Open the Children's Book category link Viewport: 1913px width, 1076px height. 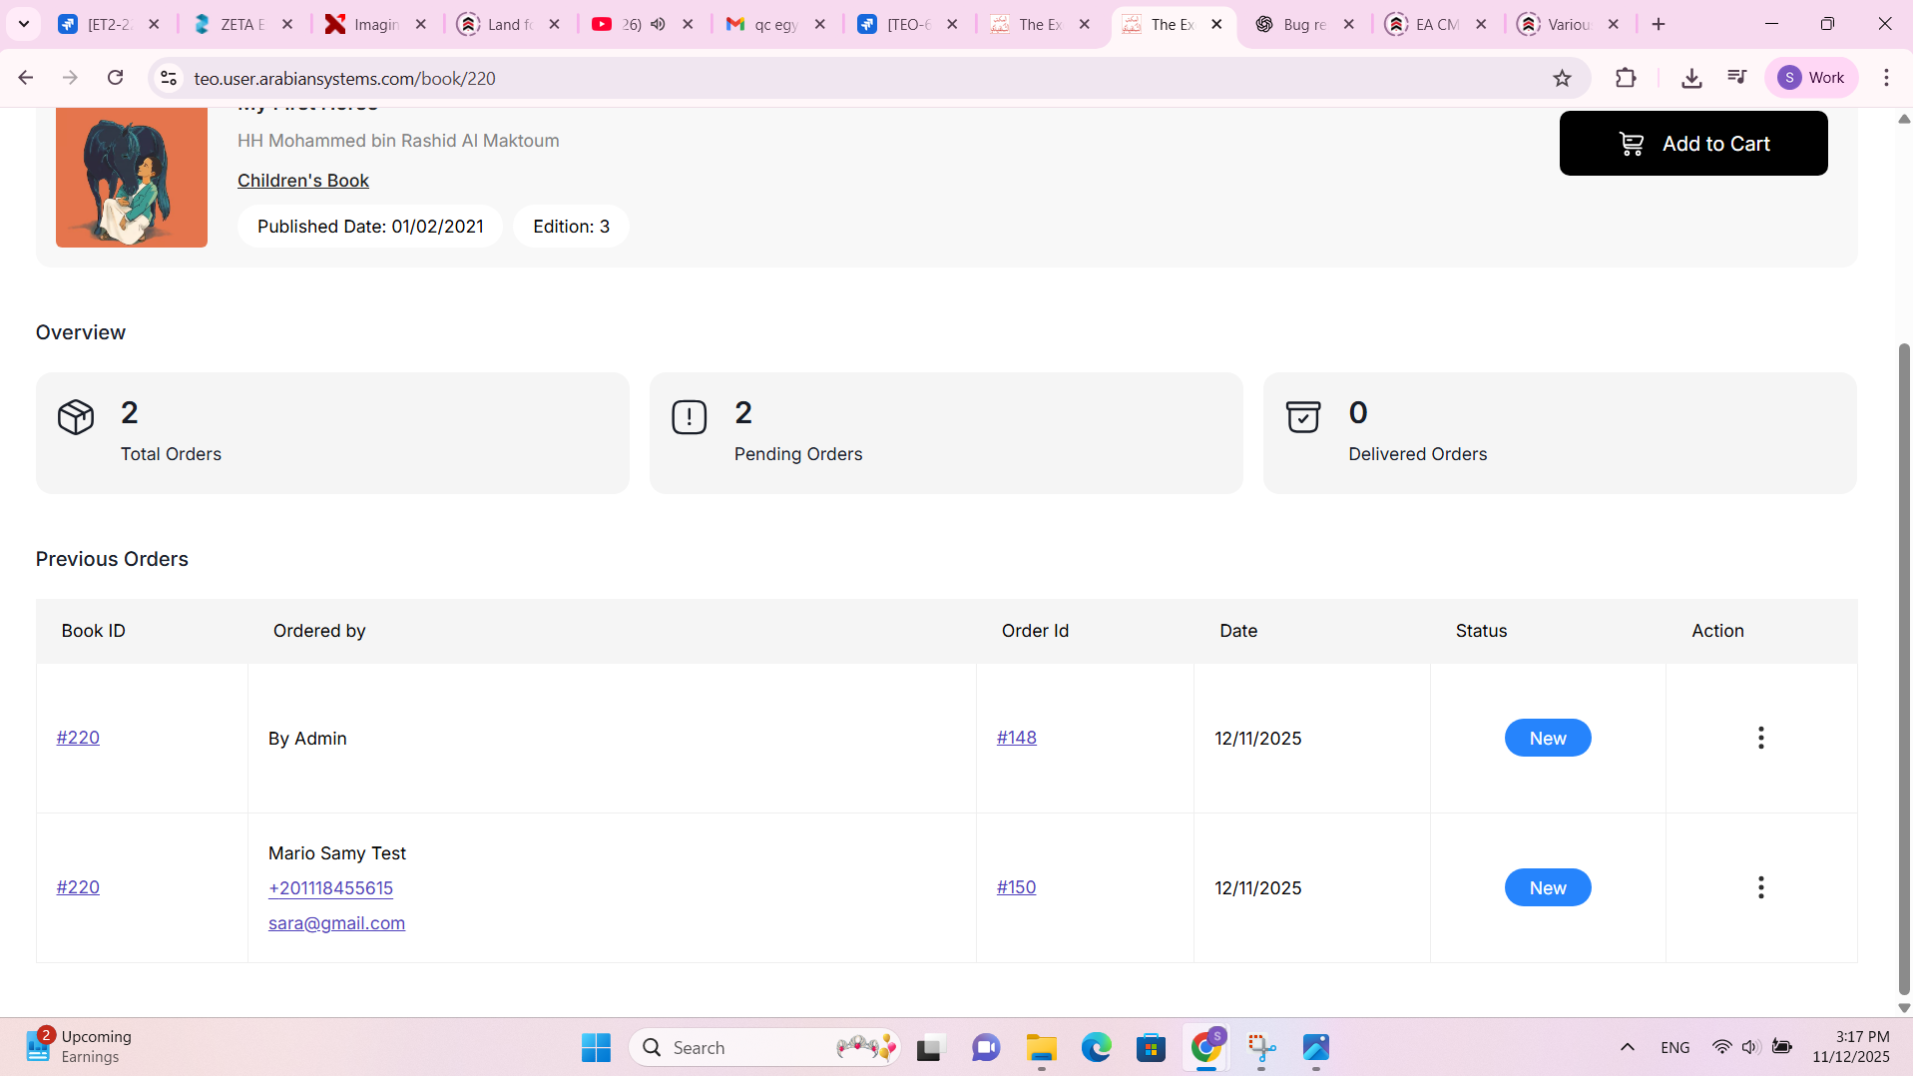coord(302,181)
